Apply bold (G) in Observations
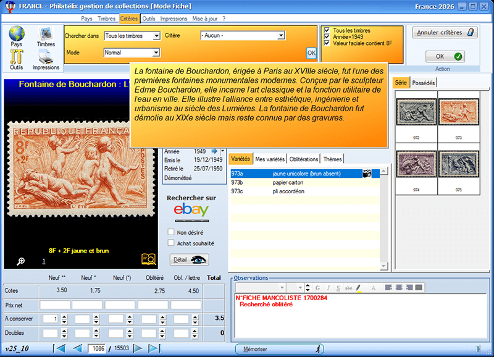Viewport: 494px width, 357px height. [x=317, y=288]
